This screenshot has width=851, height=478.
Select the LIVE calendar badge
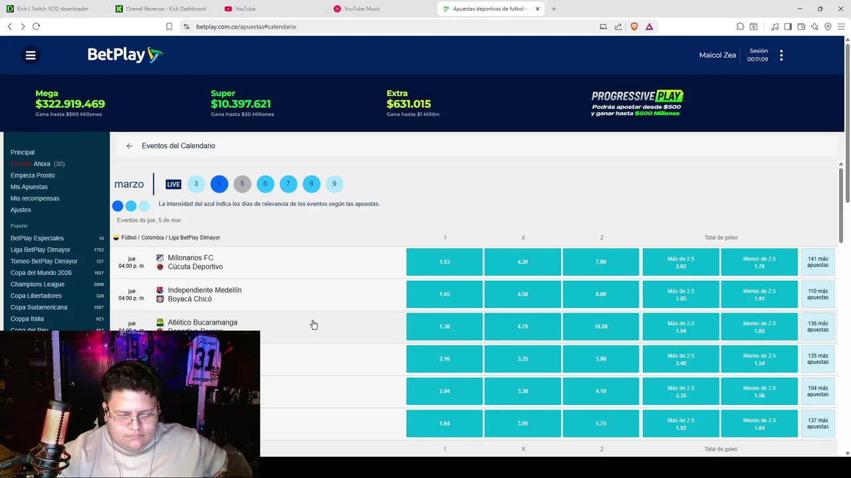click(174, 184)
